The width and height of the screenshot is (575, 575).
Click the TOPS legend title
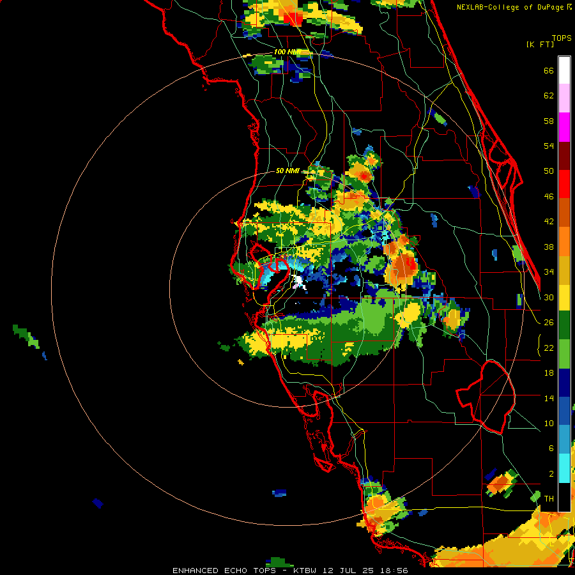(562, 38)
